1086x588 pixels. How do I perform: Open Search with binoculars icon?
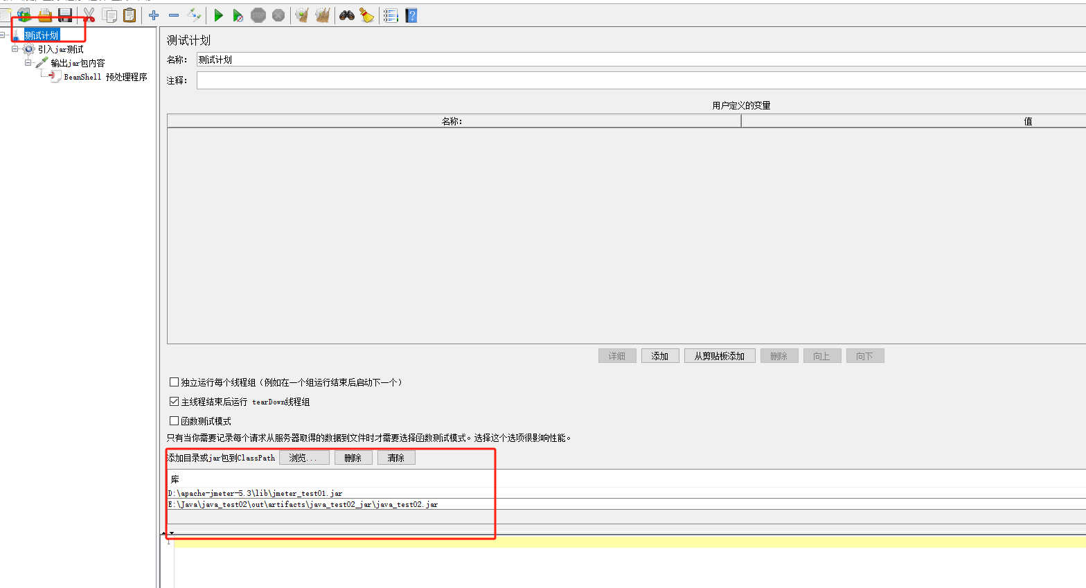pos(347,15)
